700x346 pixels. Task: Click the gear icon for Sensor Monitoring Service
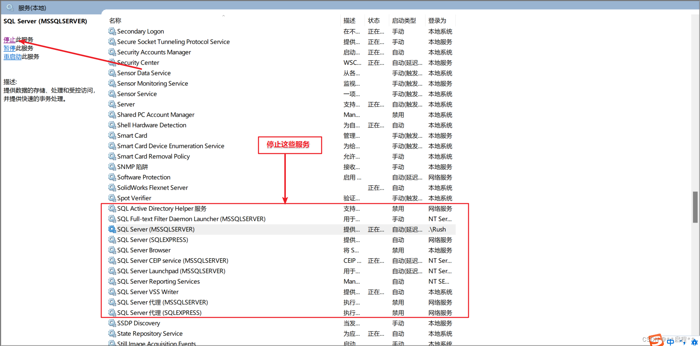(x=112, y=83)
